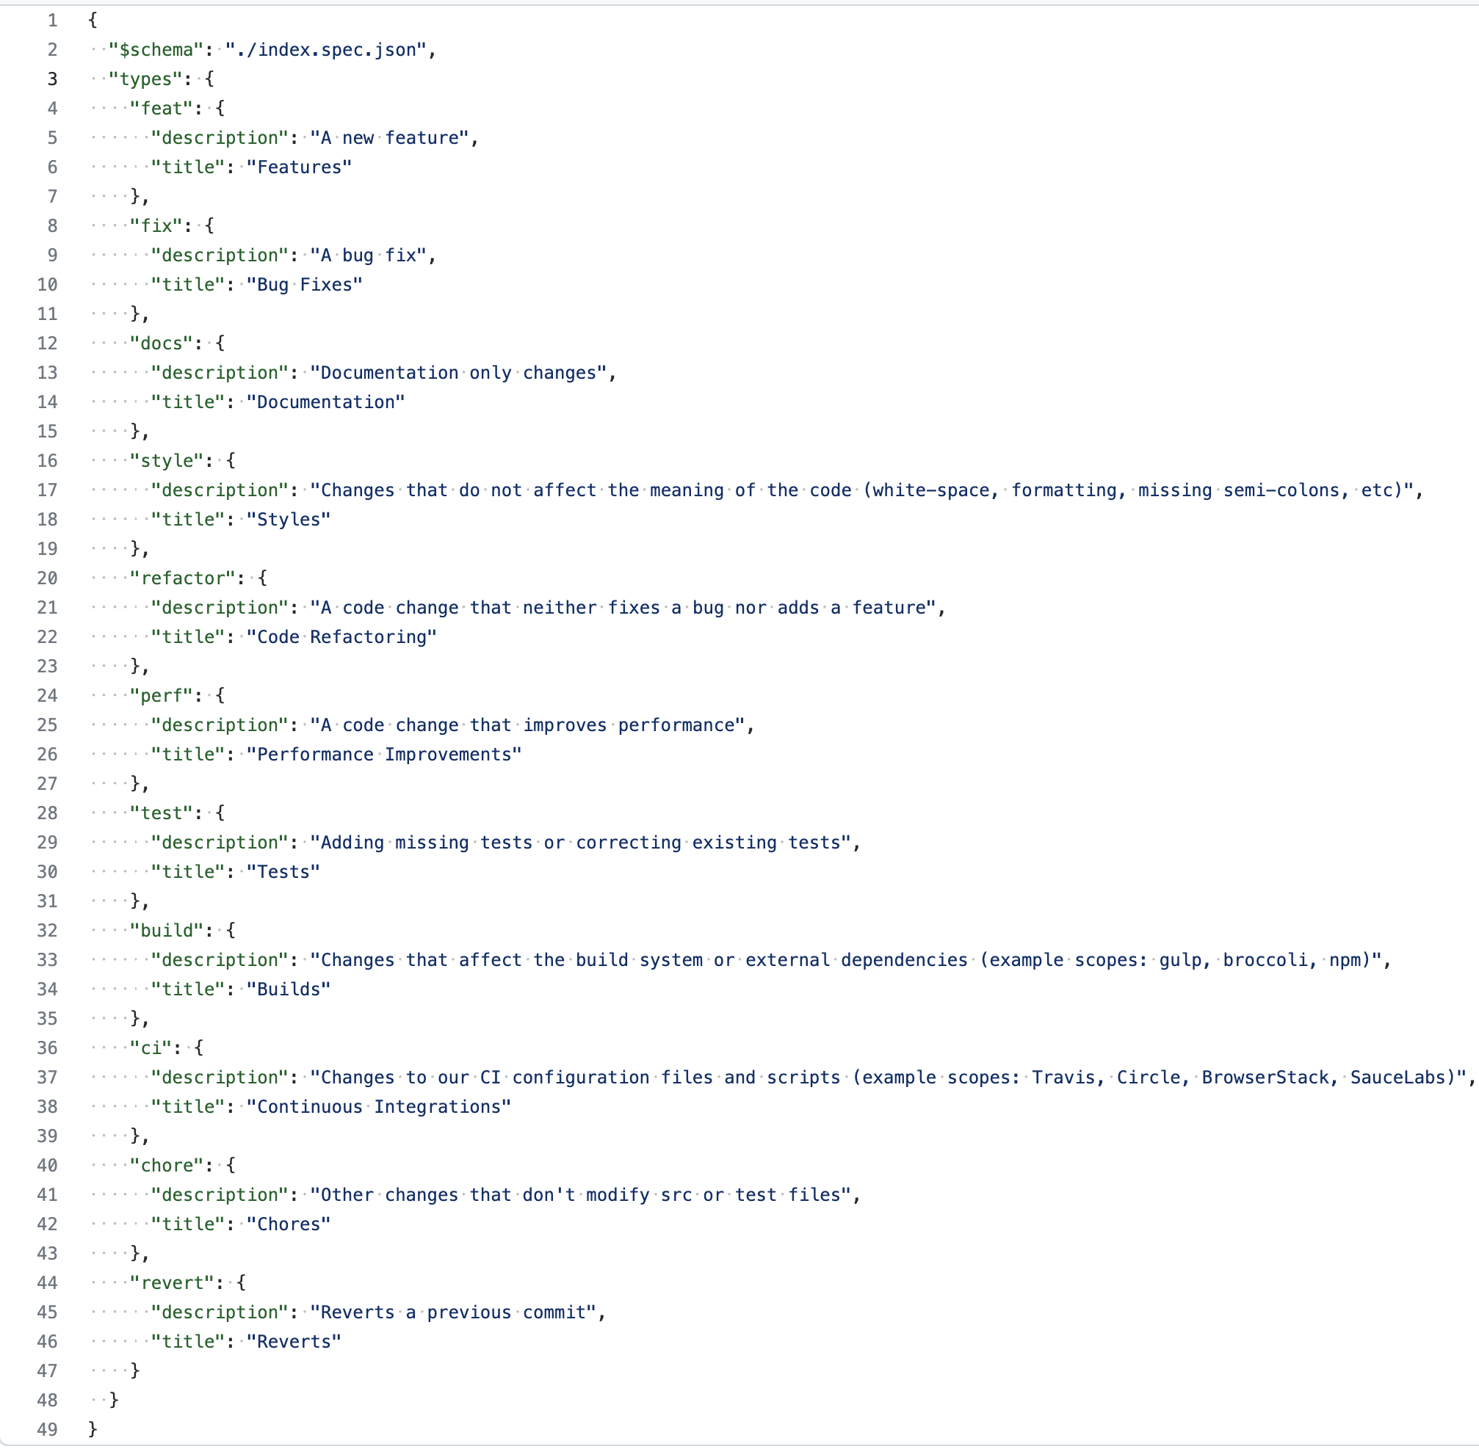Click "Code Refactoring" title value
The width and height of the screenshot is (1479, 1449).
341,637
